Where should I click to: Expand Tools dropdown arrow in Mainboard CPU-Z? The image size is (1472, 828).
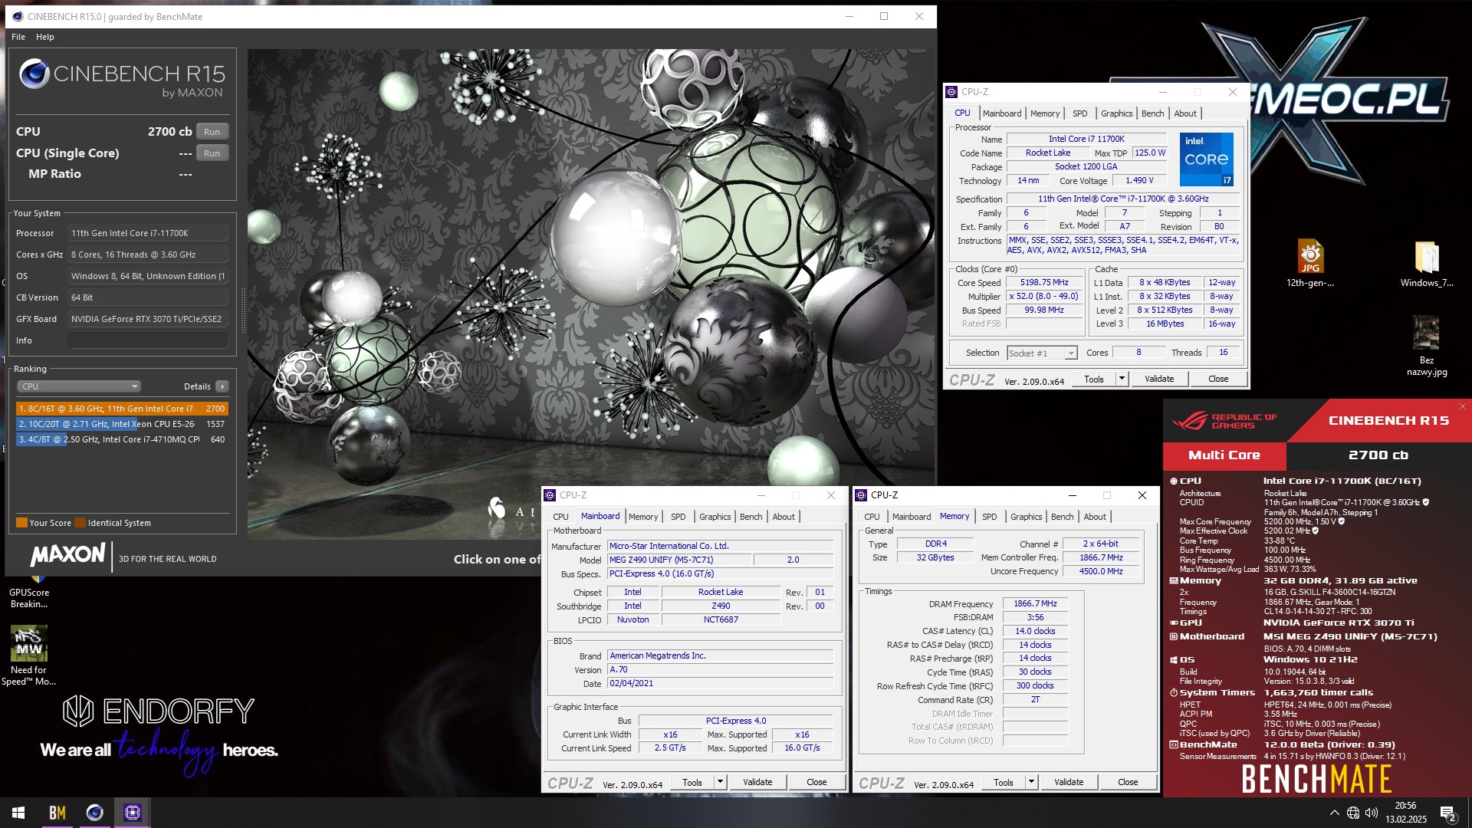pyautogui.click(x=720, y=782)
